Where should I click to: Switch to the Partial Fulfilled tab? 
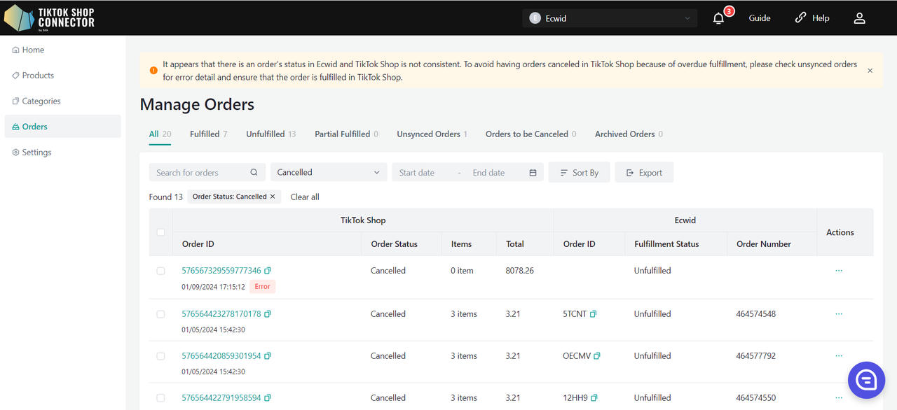(346, 134)
